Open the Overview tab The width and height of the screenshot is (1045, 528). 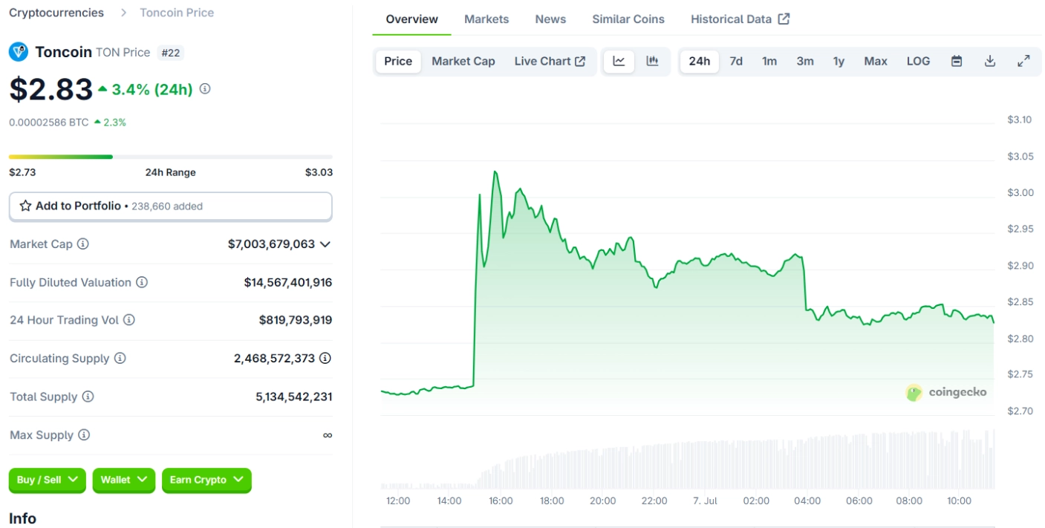(412, 19)
